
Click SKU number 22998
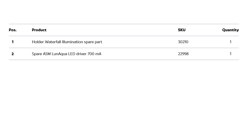click(x=183, y=54)
